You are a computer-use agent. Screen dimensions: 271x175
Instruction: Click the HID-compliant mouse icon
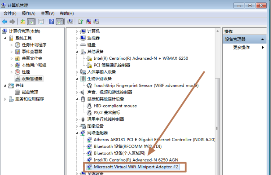(x=89, y=106)
